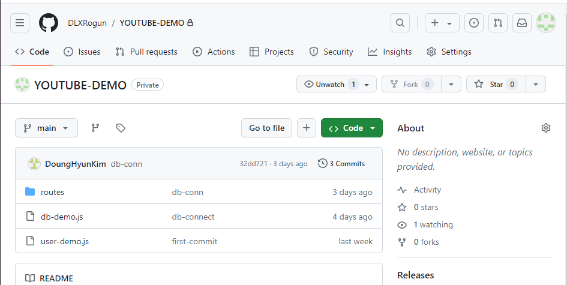Open pull requests icon in top header
Viewport: 567px width, 285px height.
point(498,23)
